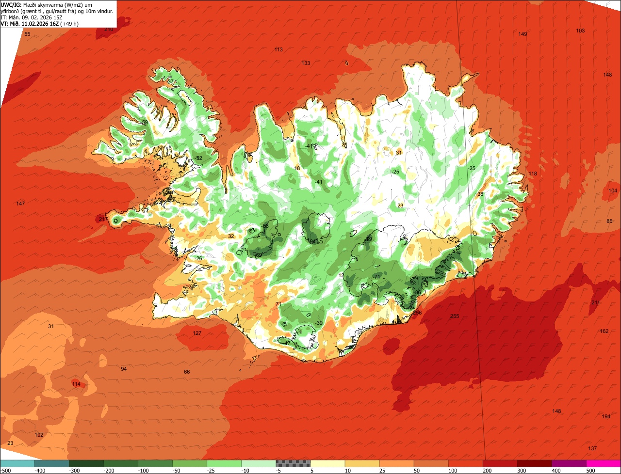Click the map value "127" southwest of Iceland
621x474 pixels.
point(197,333)
